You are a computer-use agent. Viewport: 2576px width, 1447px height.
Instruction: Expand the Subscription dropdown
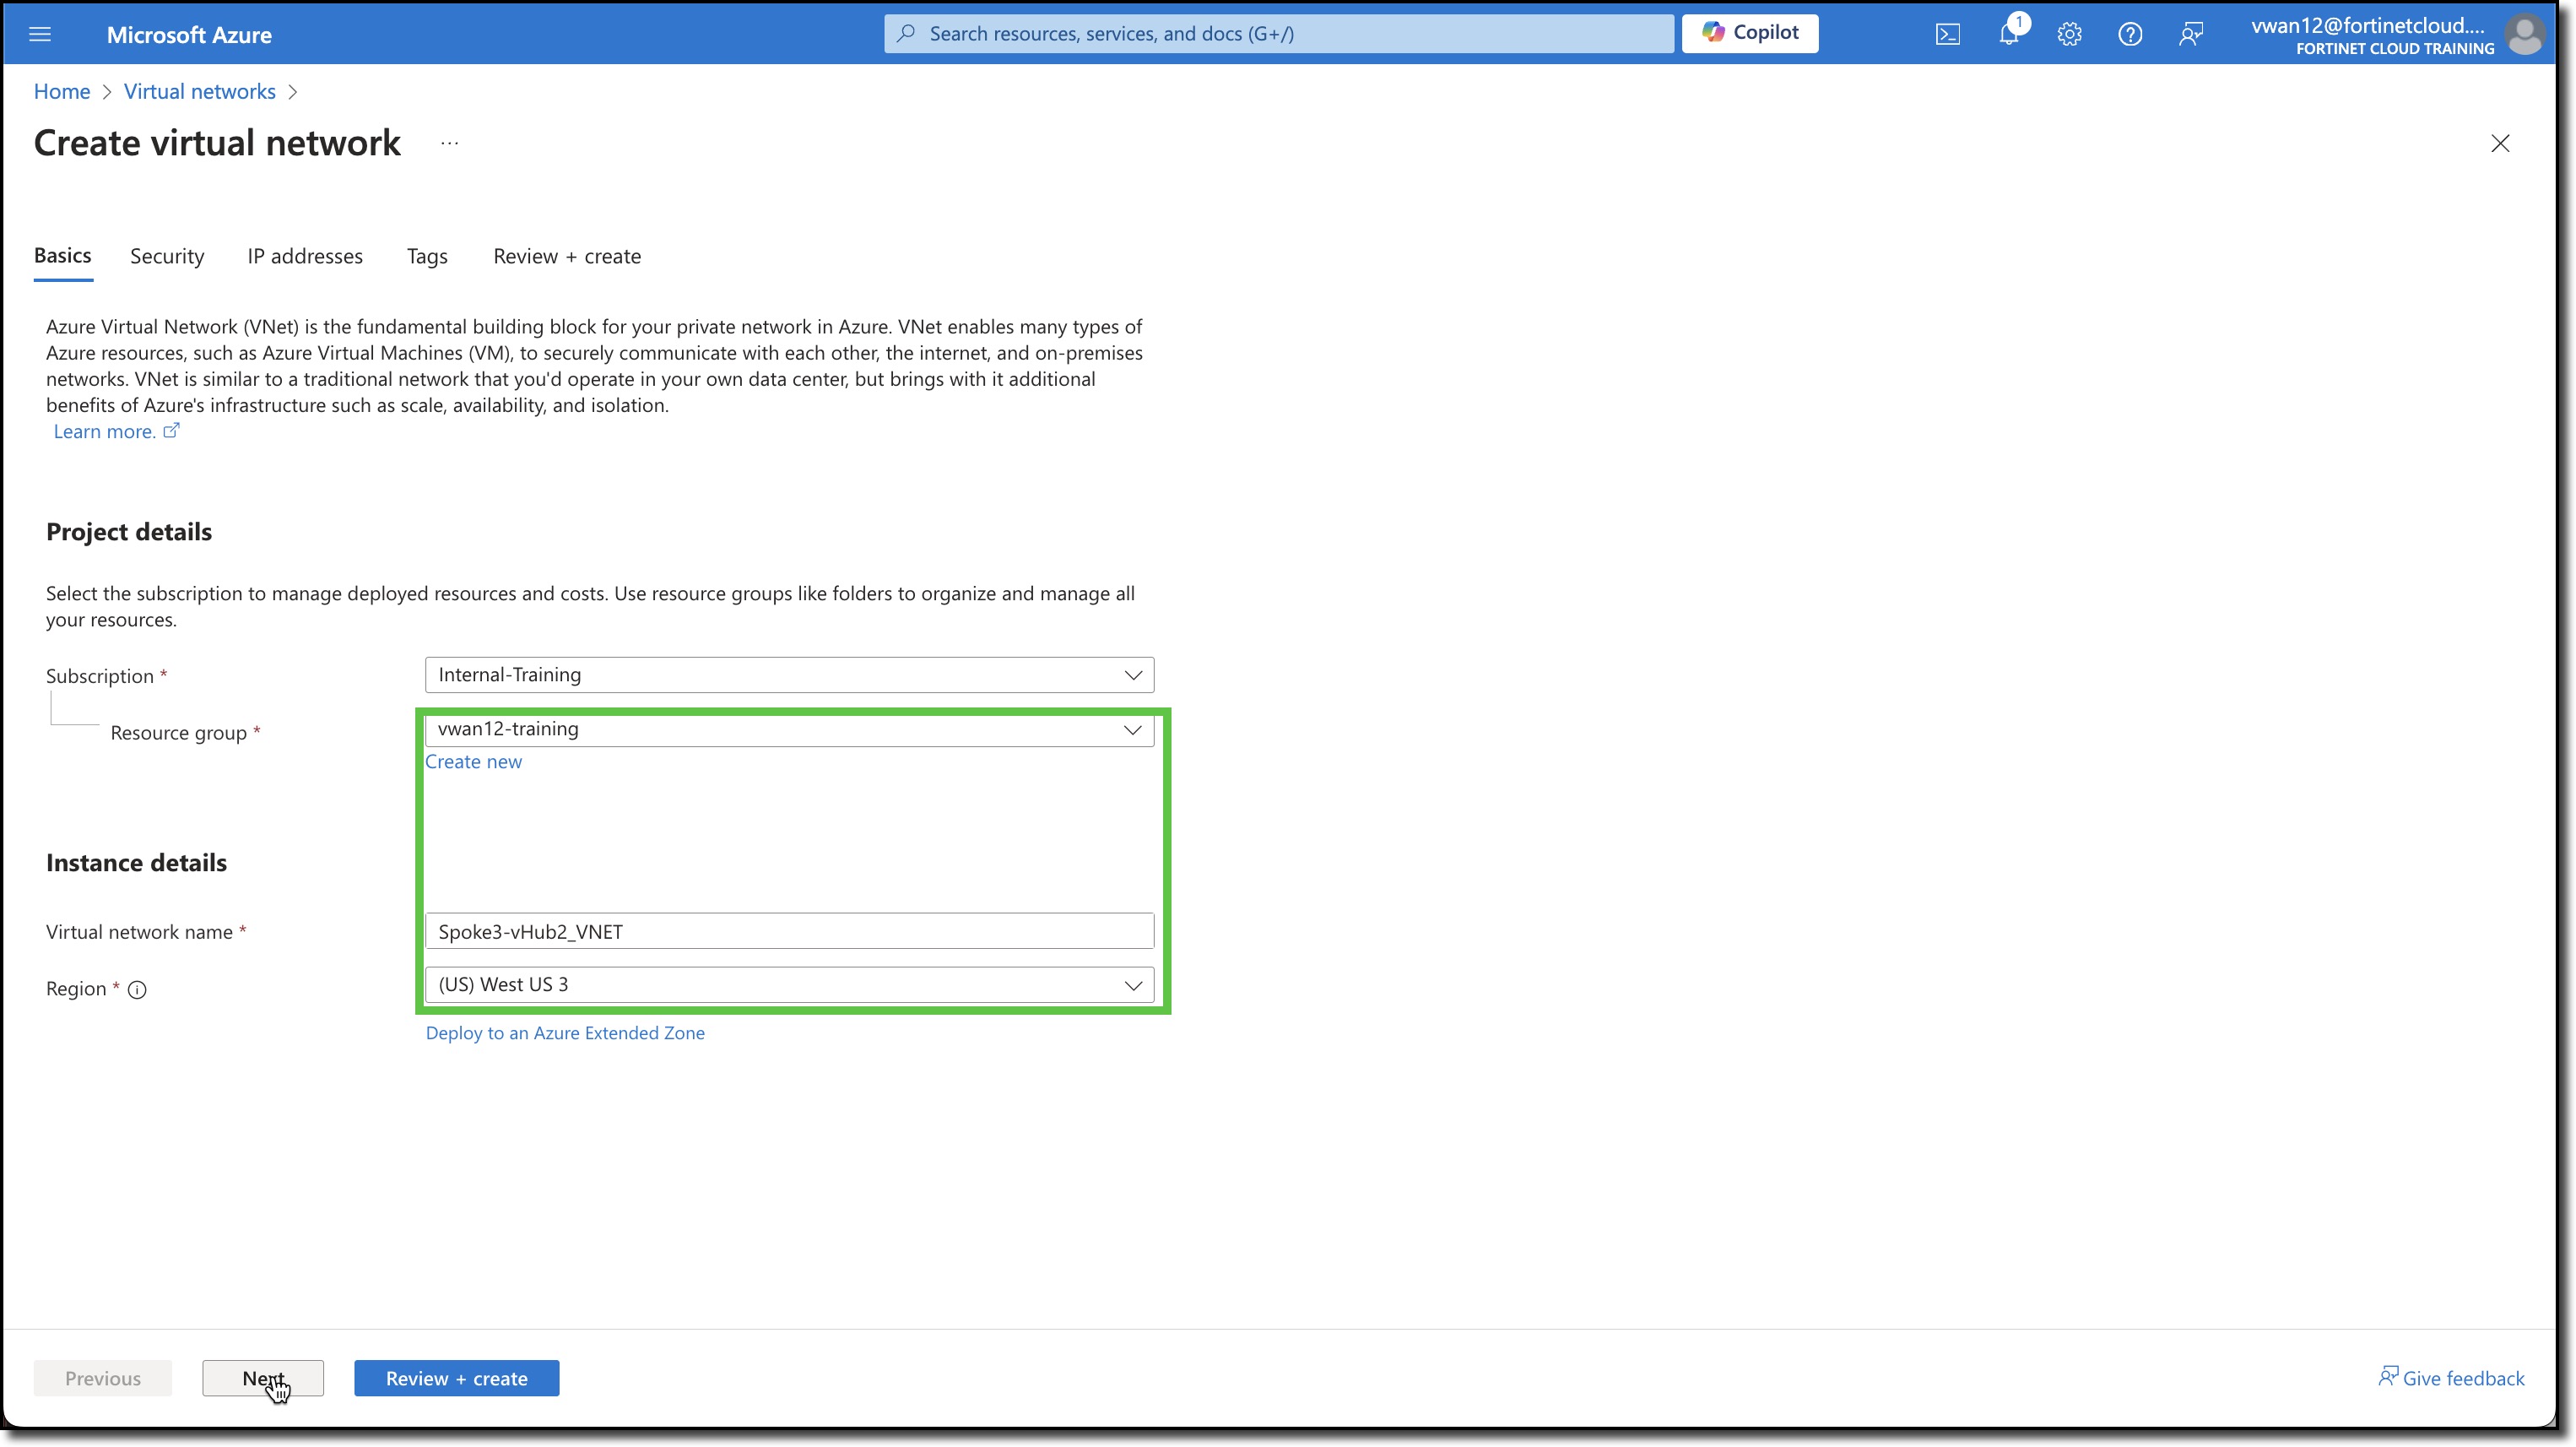tap(789, 675)
